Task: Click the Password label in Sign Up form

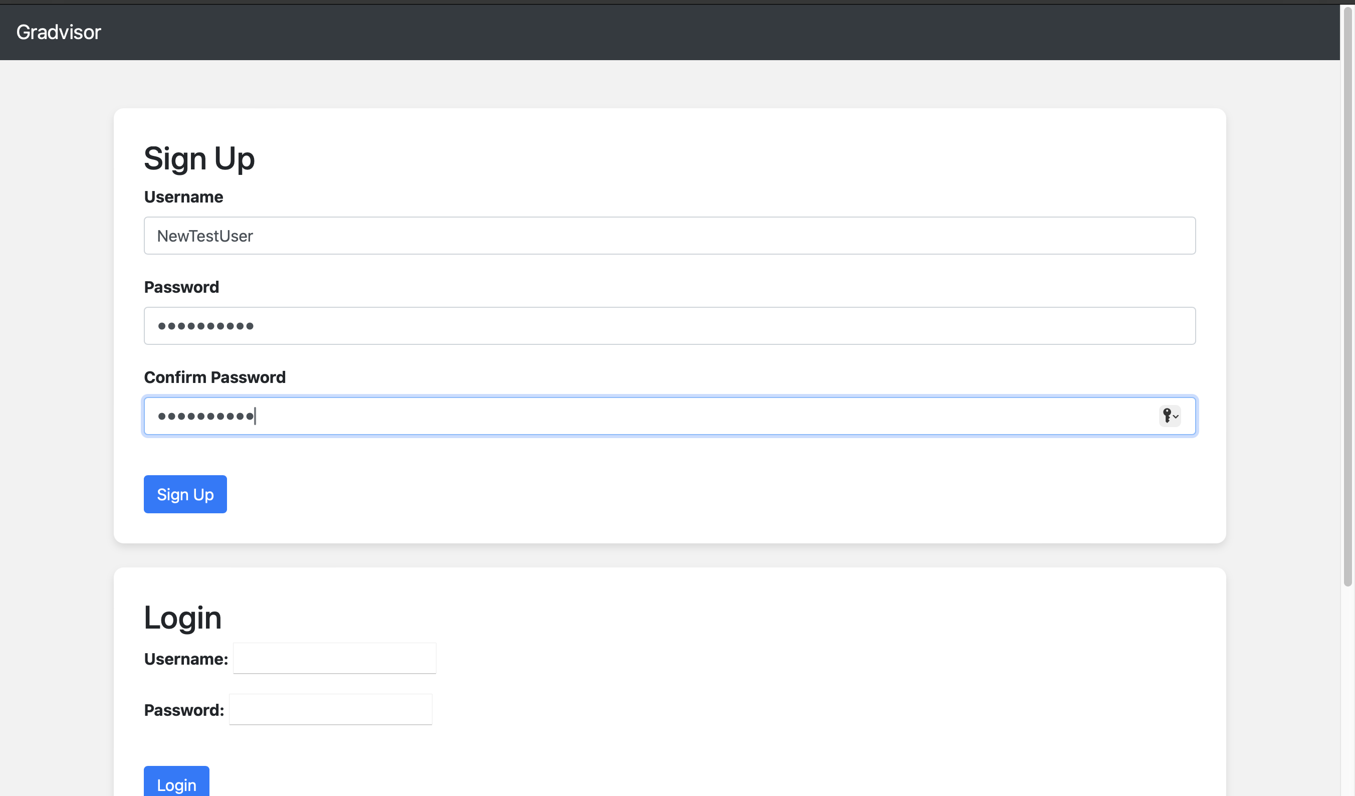Action: tap(181, 287)
